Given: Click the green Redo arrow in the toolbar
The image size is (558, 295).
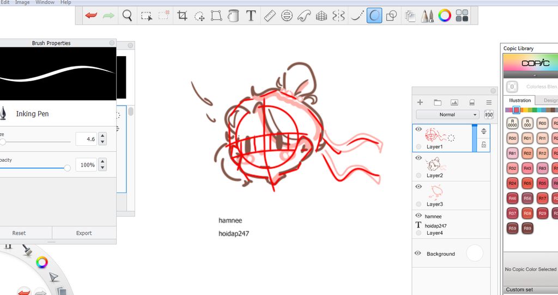Looking at the screenshot, I should click(108, 16).
